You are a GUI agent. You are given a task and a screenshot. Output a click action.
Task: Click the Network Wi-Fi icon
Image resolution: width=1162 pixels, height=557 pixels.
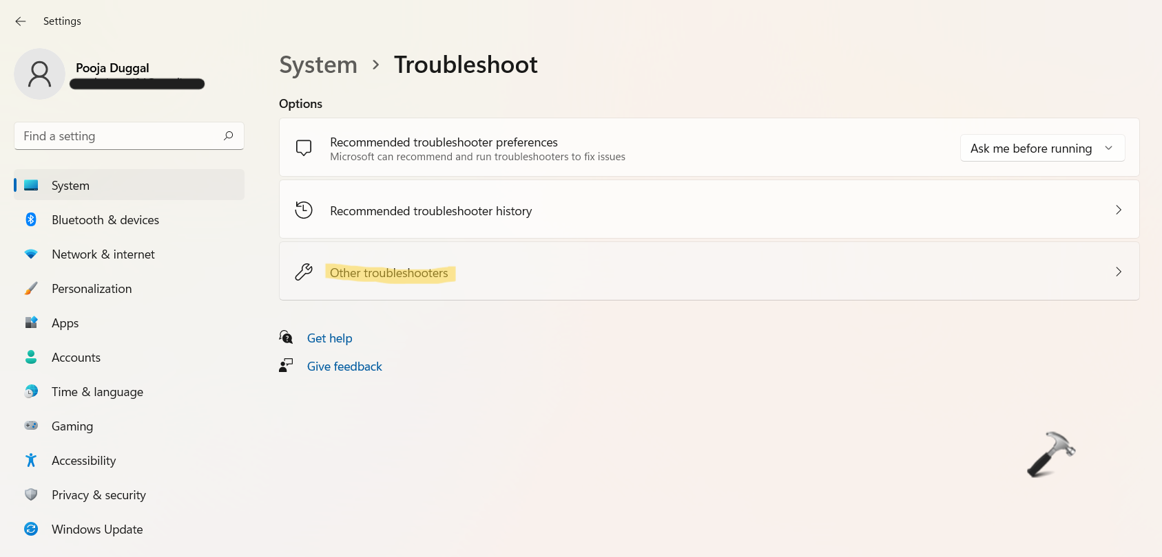coord(31,254)
